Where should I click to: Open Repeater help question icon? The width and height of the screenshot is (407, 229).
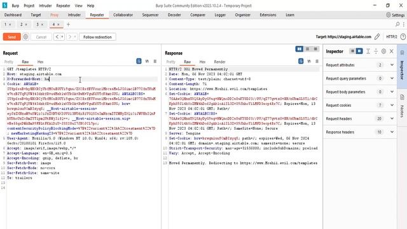403,37
